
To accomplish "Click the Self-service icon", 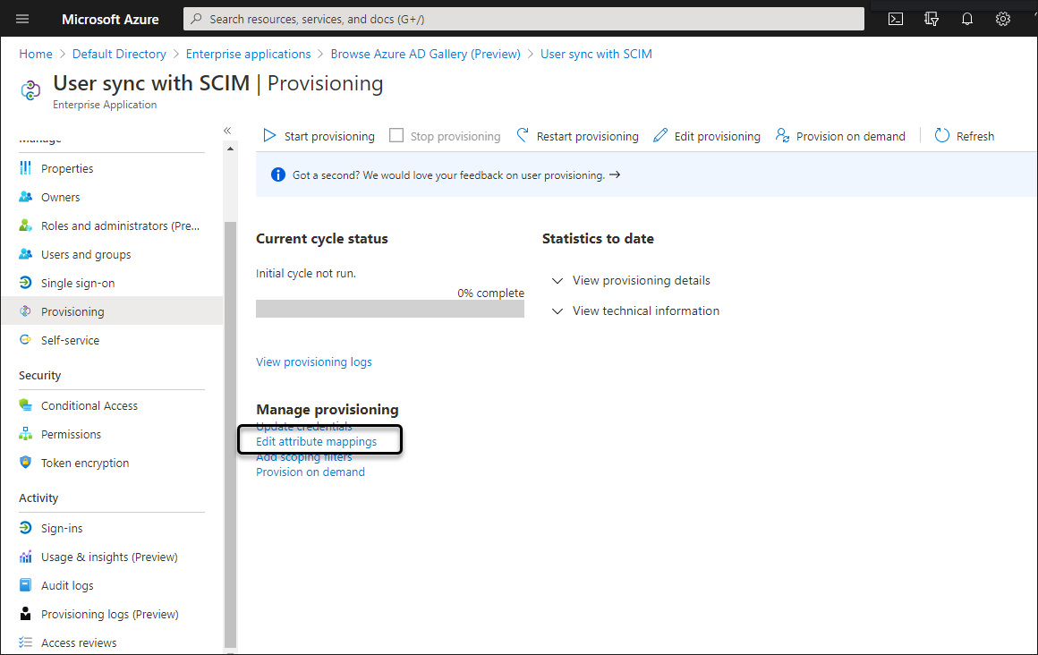I will point(26,340).
